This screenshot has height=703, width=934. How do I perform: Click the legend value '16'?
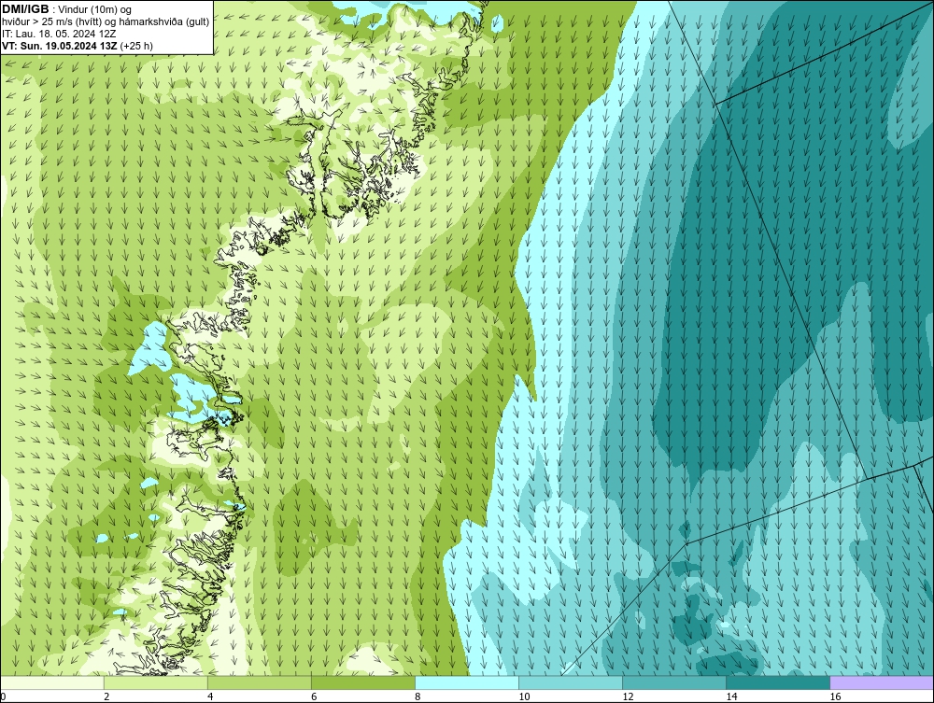pos(835,696)
